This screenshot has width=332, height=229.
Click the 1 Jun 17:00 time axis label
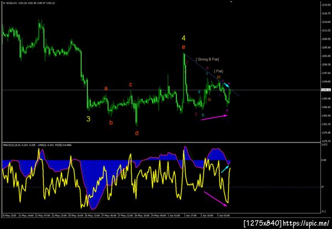click(x=190, y=216)
